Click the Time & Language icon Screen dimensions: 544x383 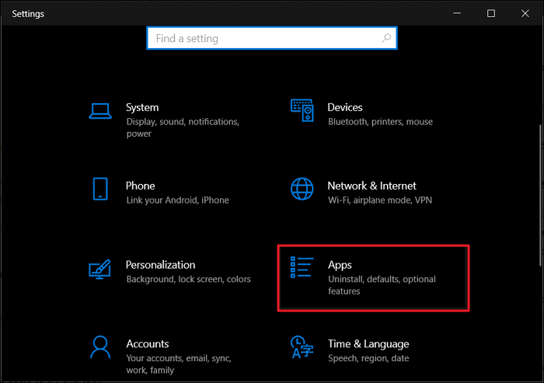[302, 346]
